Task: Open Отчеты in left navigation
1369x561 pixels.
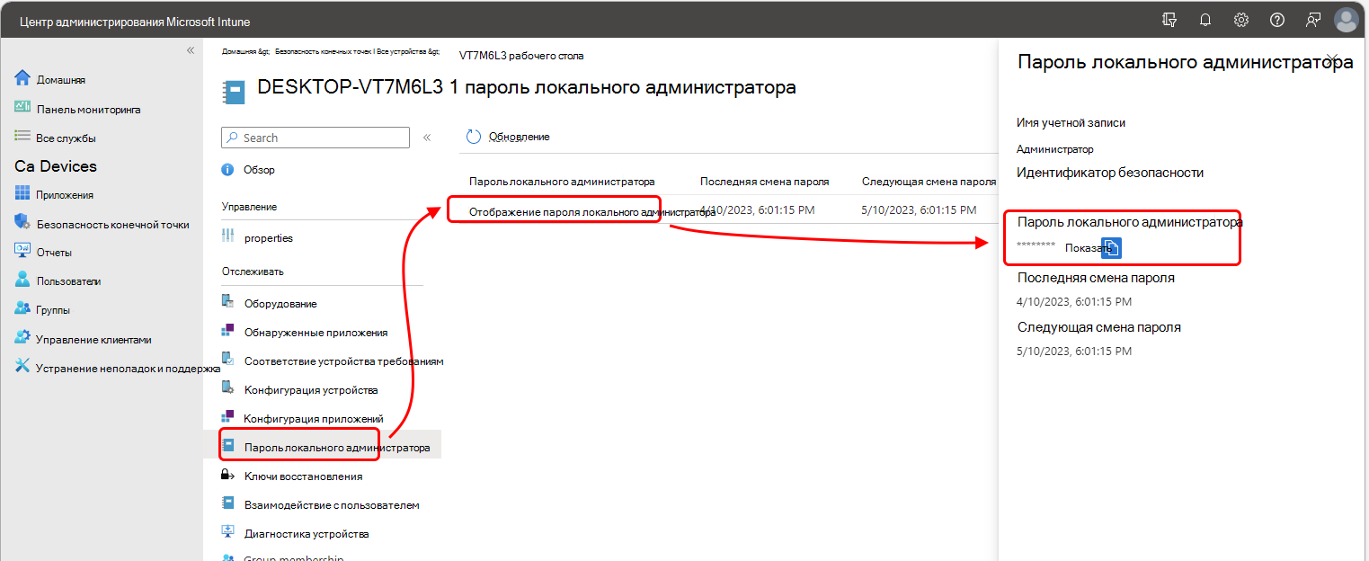Action: (54, 253)
